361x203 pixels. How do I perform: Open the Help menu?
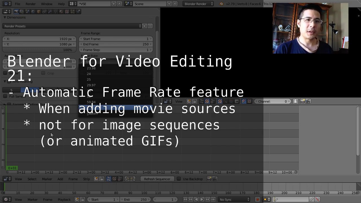(61, 4)
